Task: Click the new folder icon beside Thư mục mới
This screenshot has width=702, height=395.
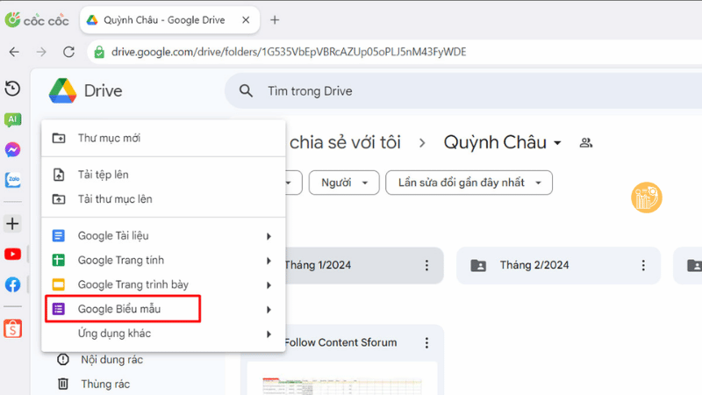Action: (59, 138)
